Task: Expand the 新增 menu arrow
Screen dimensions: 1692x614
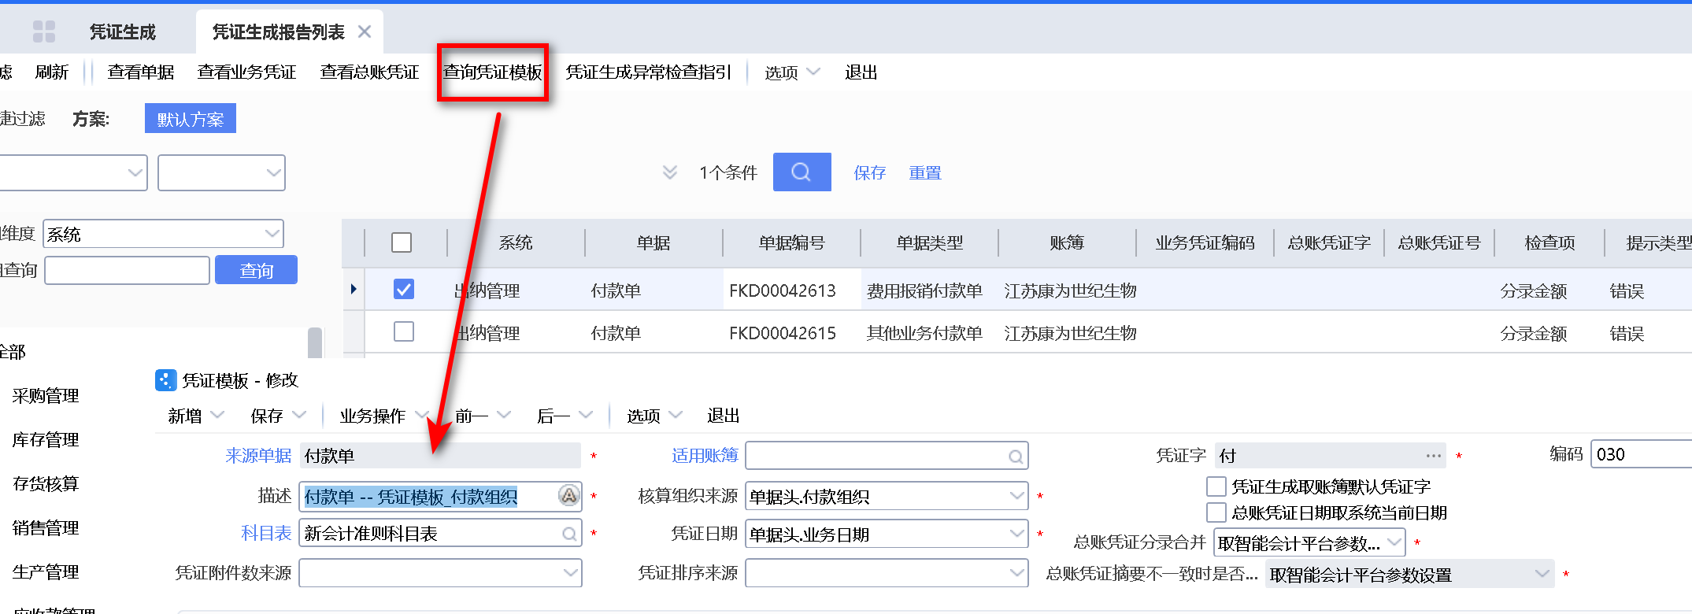Action: tap(218, 415)
